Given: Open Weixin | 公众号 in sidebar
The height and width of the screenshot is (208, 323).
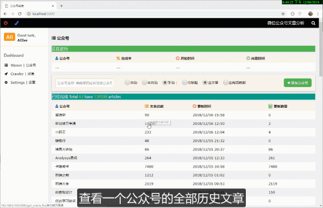Looking at the screenshot, I should (x=23, y=65).
